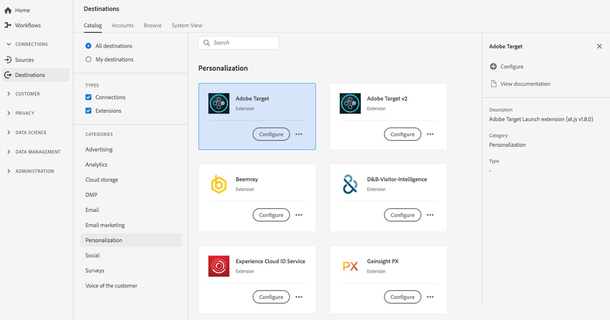Configure the Beemray extension
The image size is (610, 320).
tap(271, 214)
